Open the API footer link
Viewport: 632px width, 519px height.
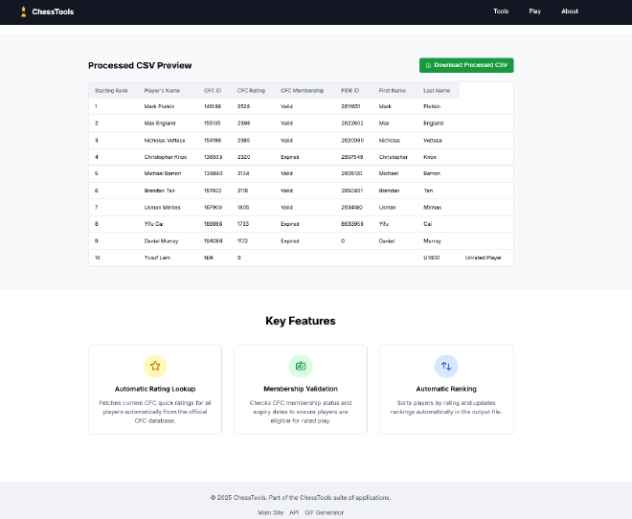point(295,512)
